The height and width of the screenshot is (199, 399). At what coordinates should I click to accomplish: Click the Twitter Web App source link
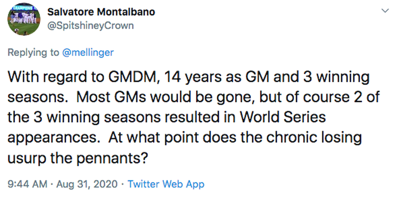[x=166, y=184]
